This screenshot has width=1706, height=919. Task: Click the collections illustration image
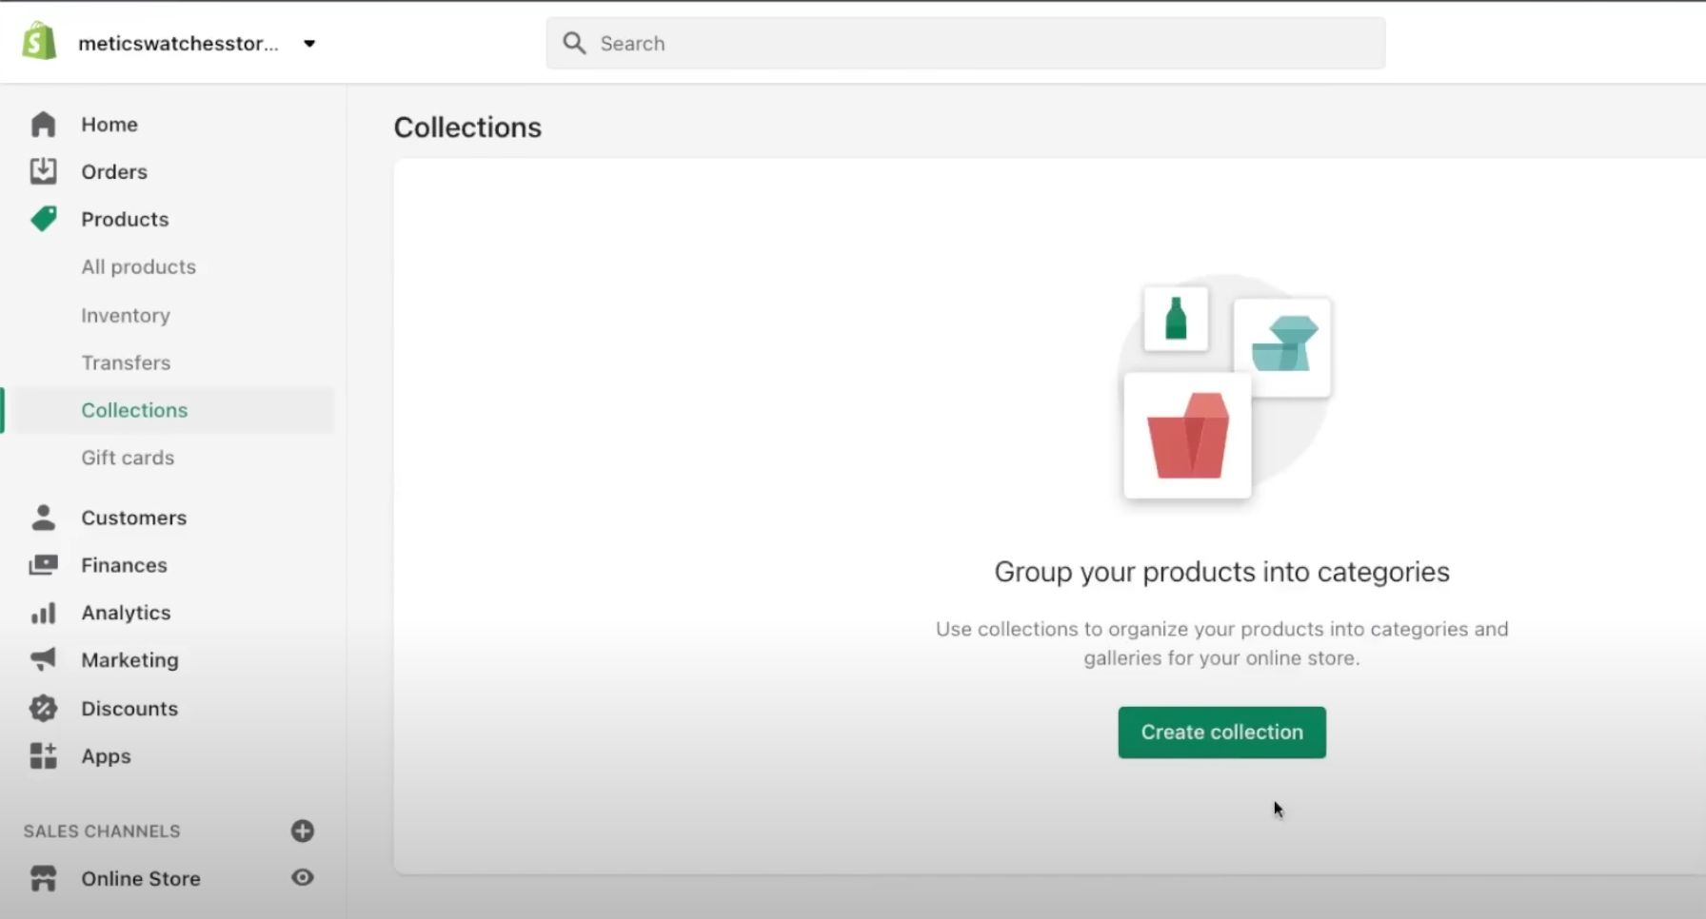tap(1222, 390)
